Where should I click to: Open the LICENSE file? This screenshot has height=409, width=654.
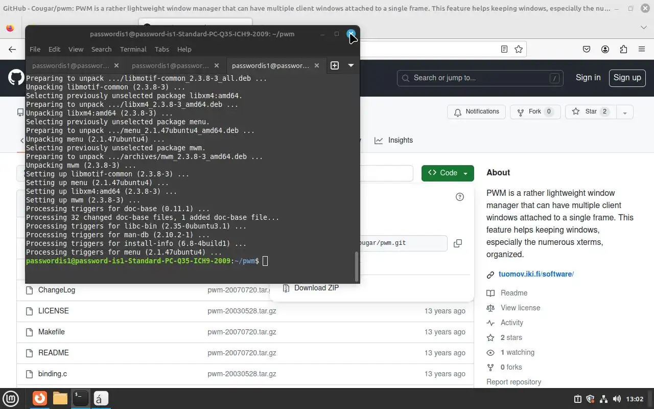(53, 311)
